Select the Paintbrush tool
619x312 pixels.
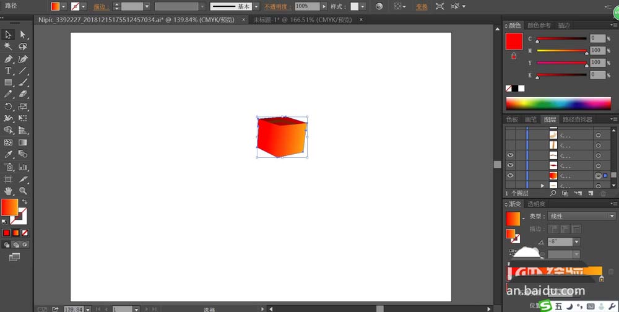click(x=22, y=82)
